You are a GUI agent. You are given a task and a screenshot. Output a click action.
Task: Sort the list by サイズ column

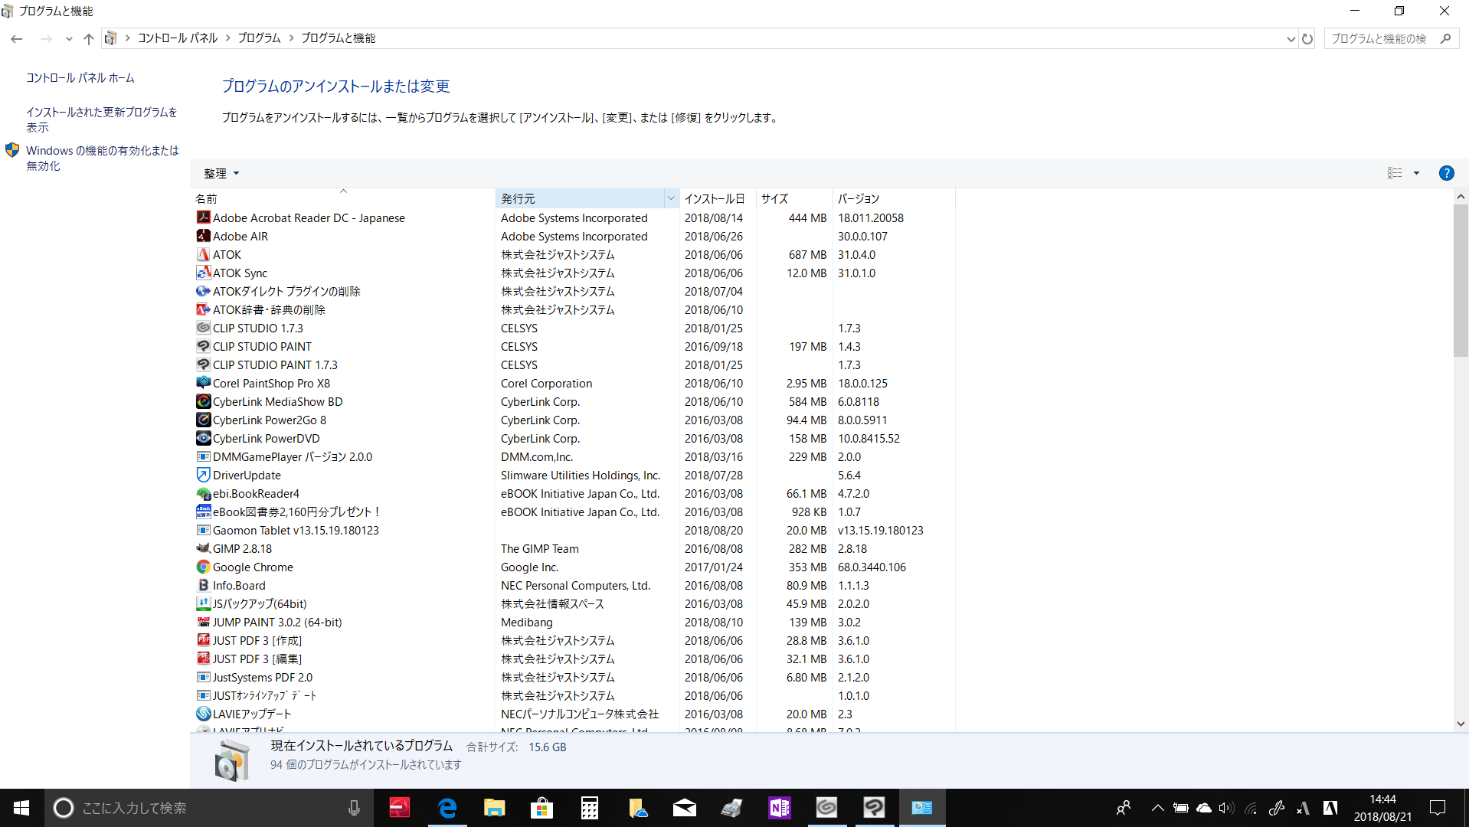pyautogui.click(x=774, y=198)
